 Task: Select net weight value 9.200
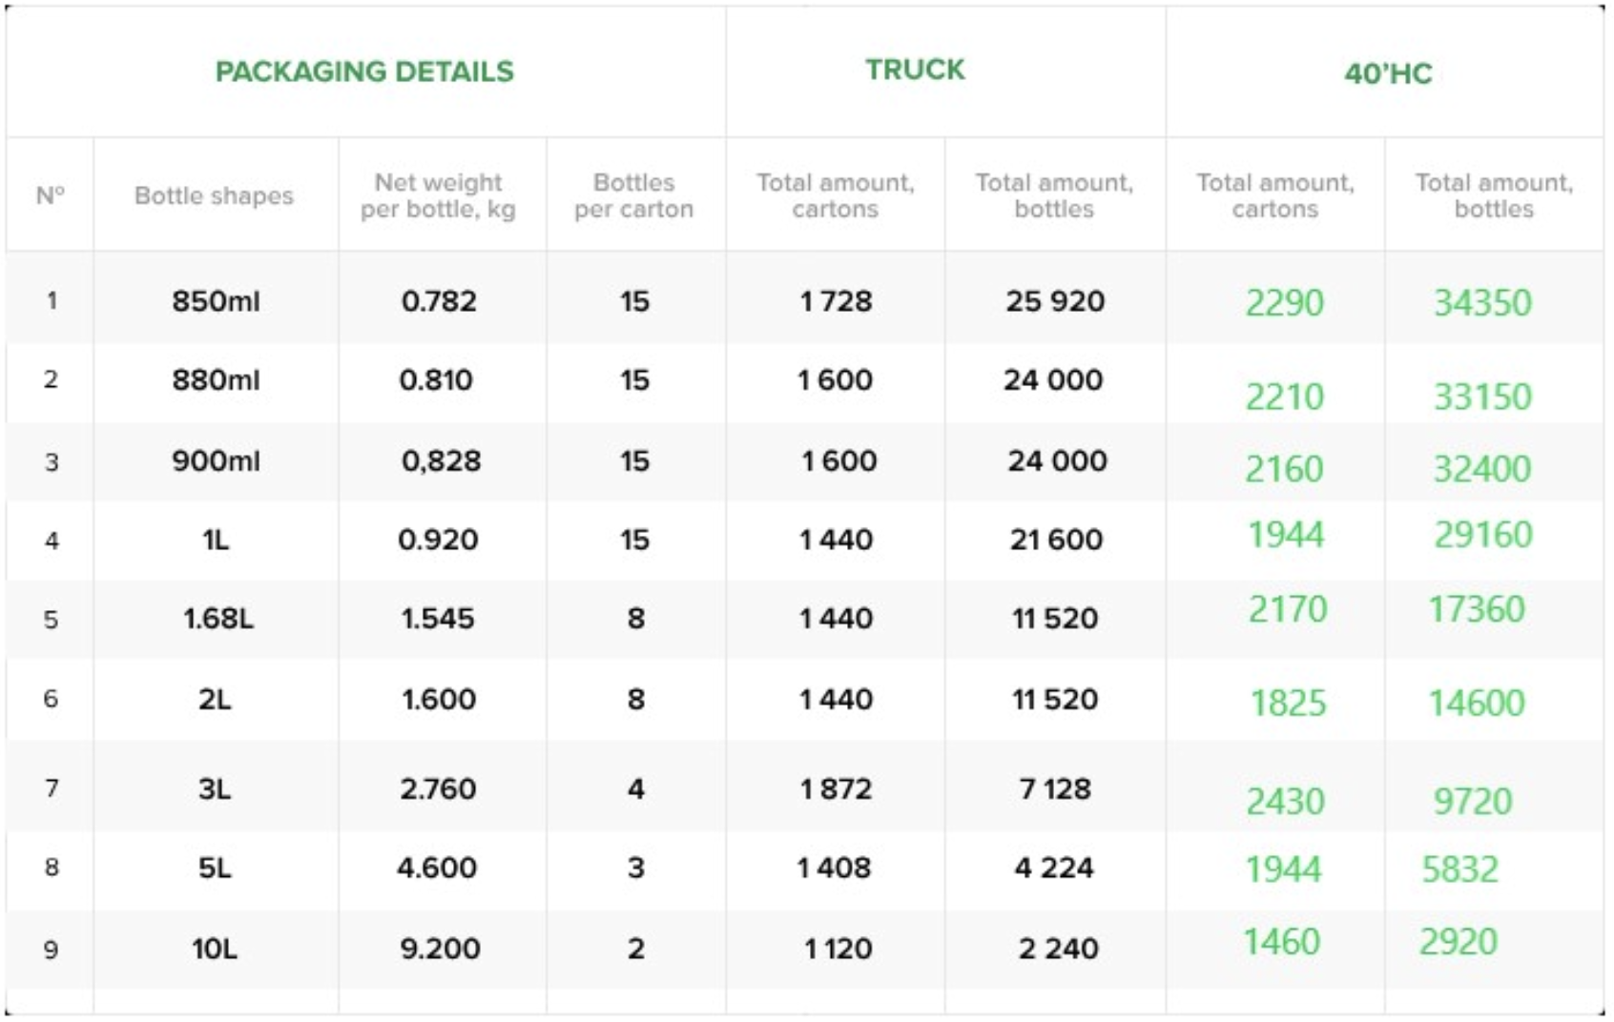click(x=440, y=950)
